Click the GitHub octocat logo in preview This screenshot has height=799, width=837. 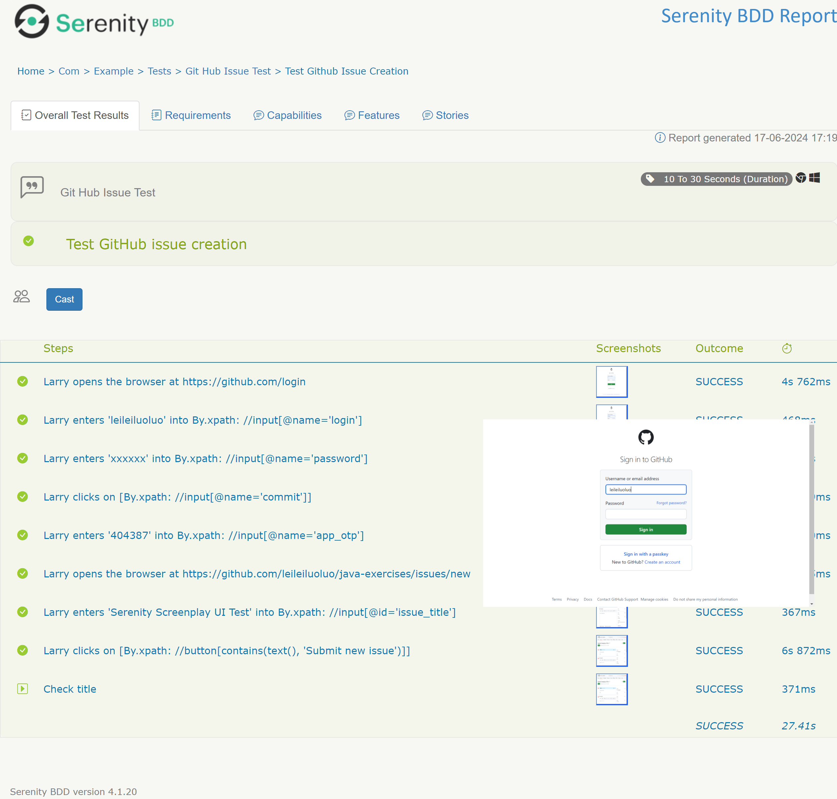(646, 437)
